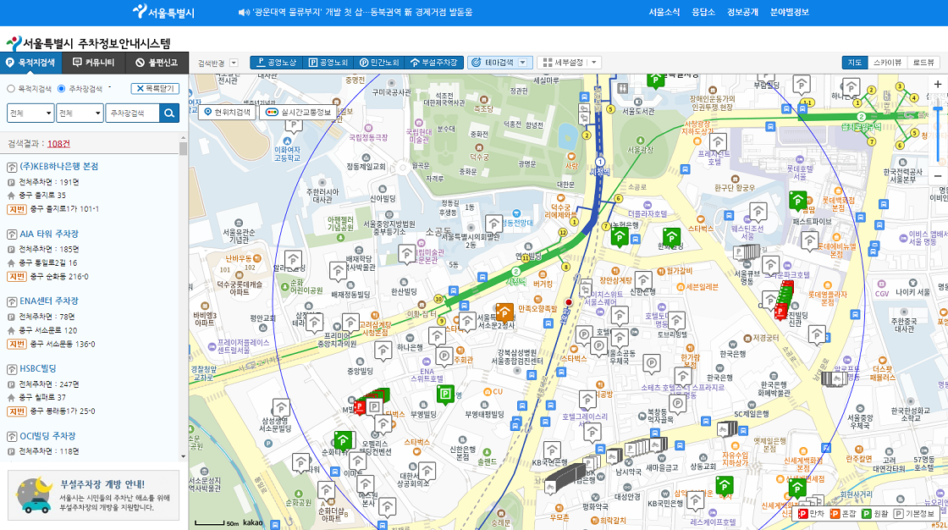Click the gray parking marker near 한산빌딩 서쪽 배재정동빌딩
The width and height of the screenshot is (948, 530).
pyautogui.click(x=338, y=272)
